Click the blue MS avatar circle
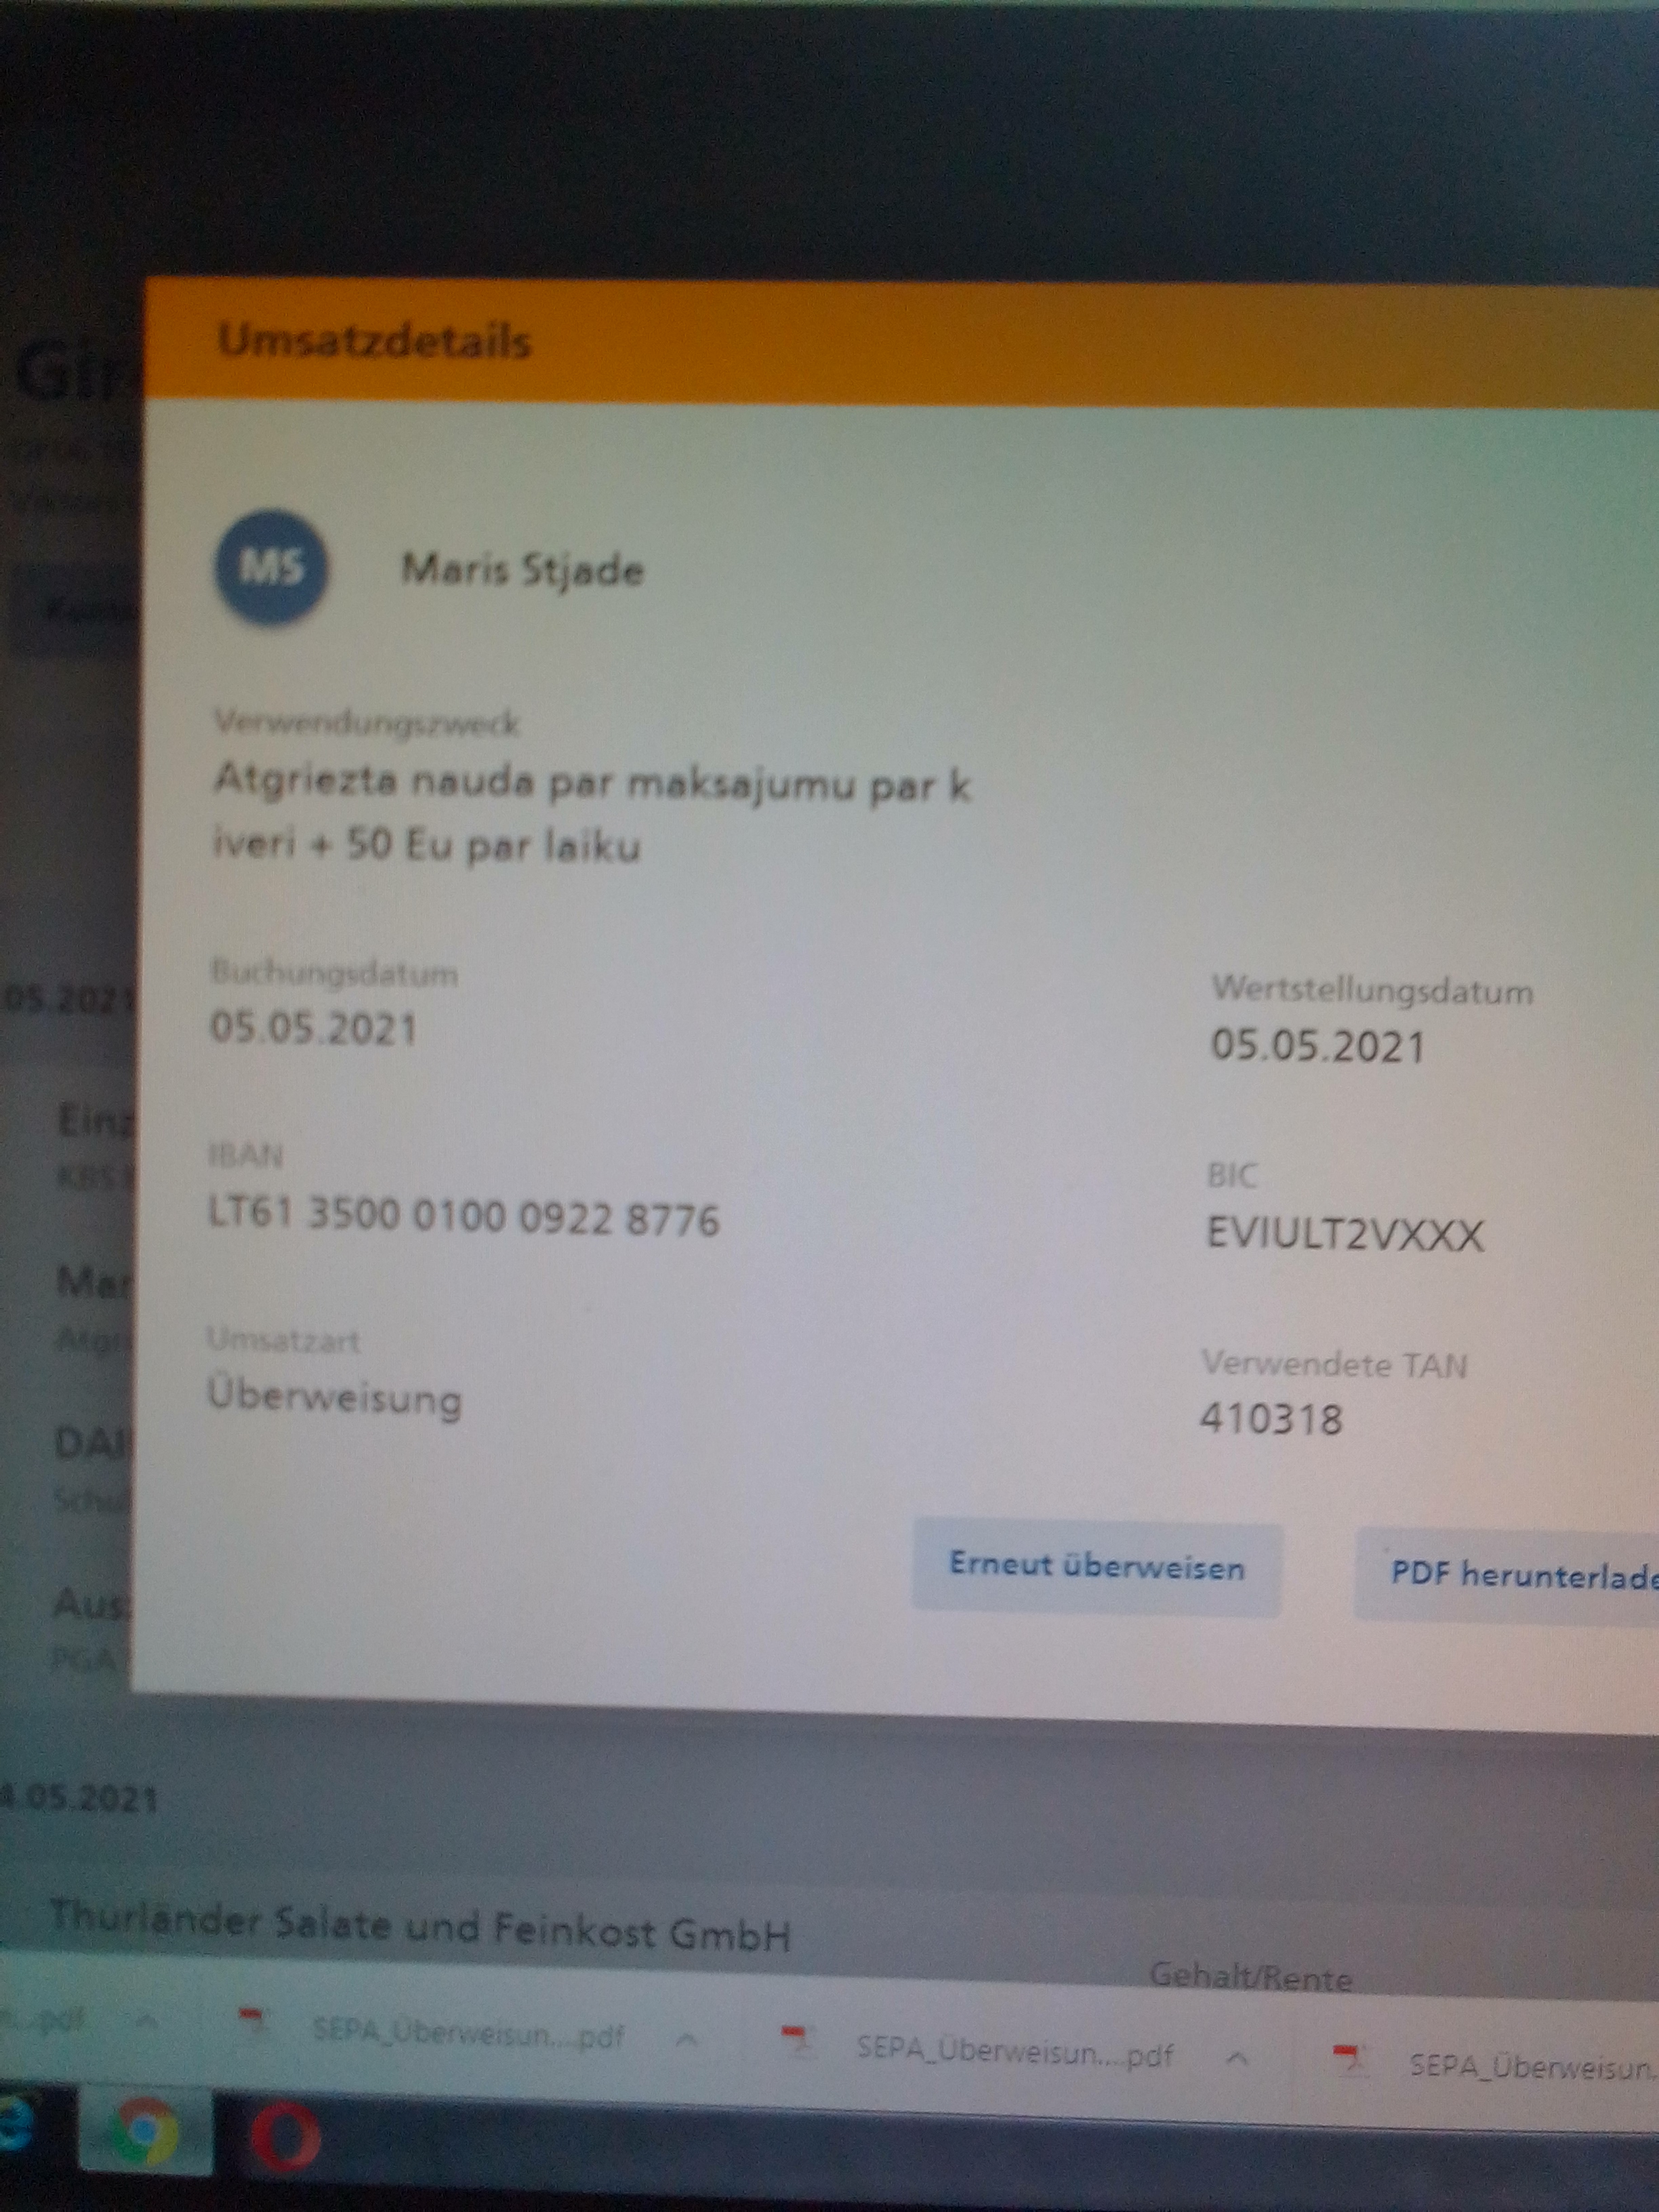This screenshot has width=1659, height=2212. [x=272, y=568]
